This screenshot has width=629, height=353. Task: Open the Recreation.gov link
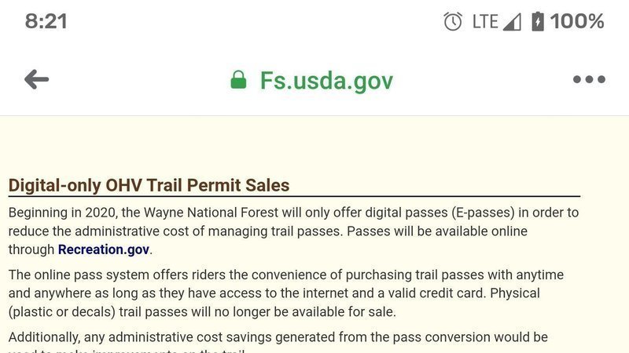point(103,250)
